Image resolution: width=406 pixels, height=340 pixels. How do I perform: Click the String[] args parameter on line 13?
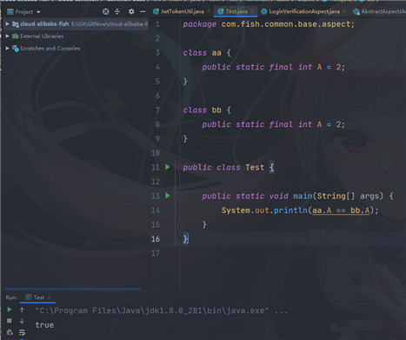point(348,197)
